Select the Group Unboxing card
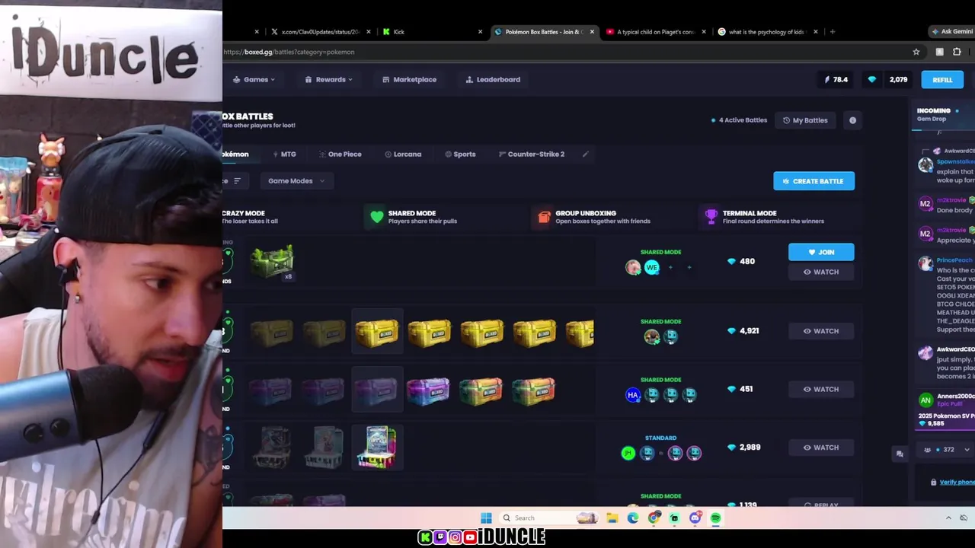Screen dimensions: 975x548 (x=613, y=217)
